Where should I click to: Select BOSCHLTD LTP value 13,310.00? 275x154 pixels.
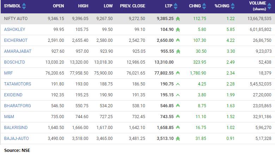click(x=164, y=62)
